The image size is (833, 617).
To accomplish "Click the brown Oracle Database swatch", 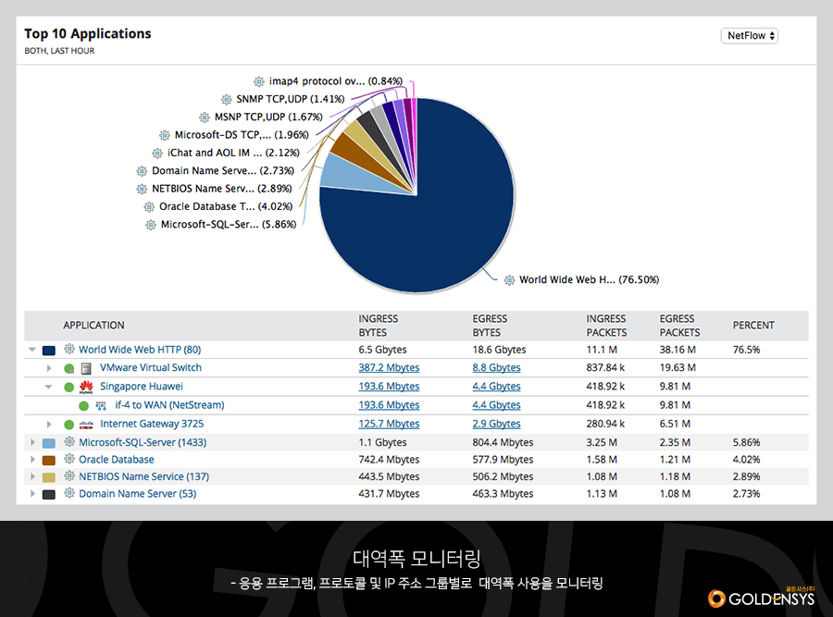I will (49, 461).
